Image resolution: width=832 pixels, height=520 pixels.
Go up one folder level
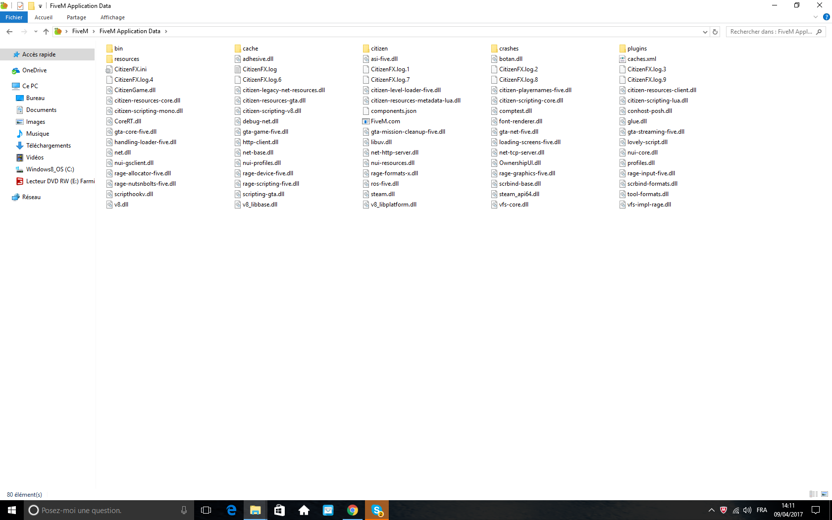point(46,32)
